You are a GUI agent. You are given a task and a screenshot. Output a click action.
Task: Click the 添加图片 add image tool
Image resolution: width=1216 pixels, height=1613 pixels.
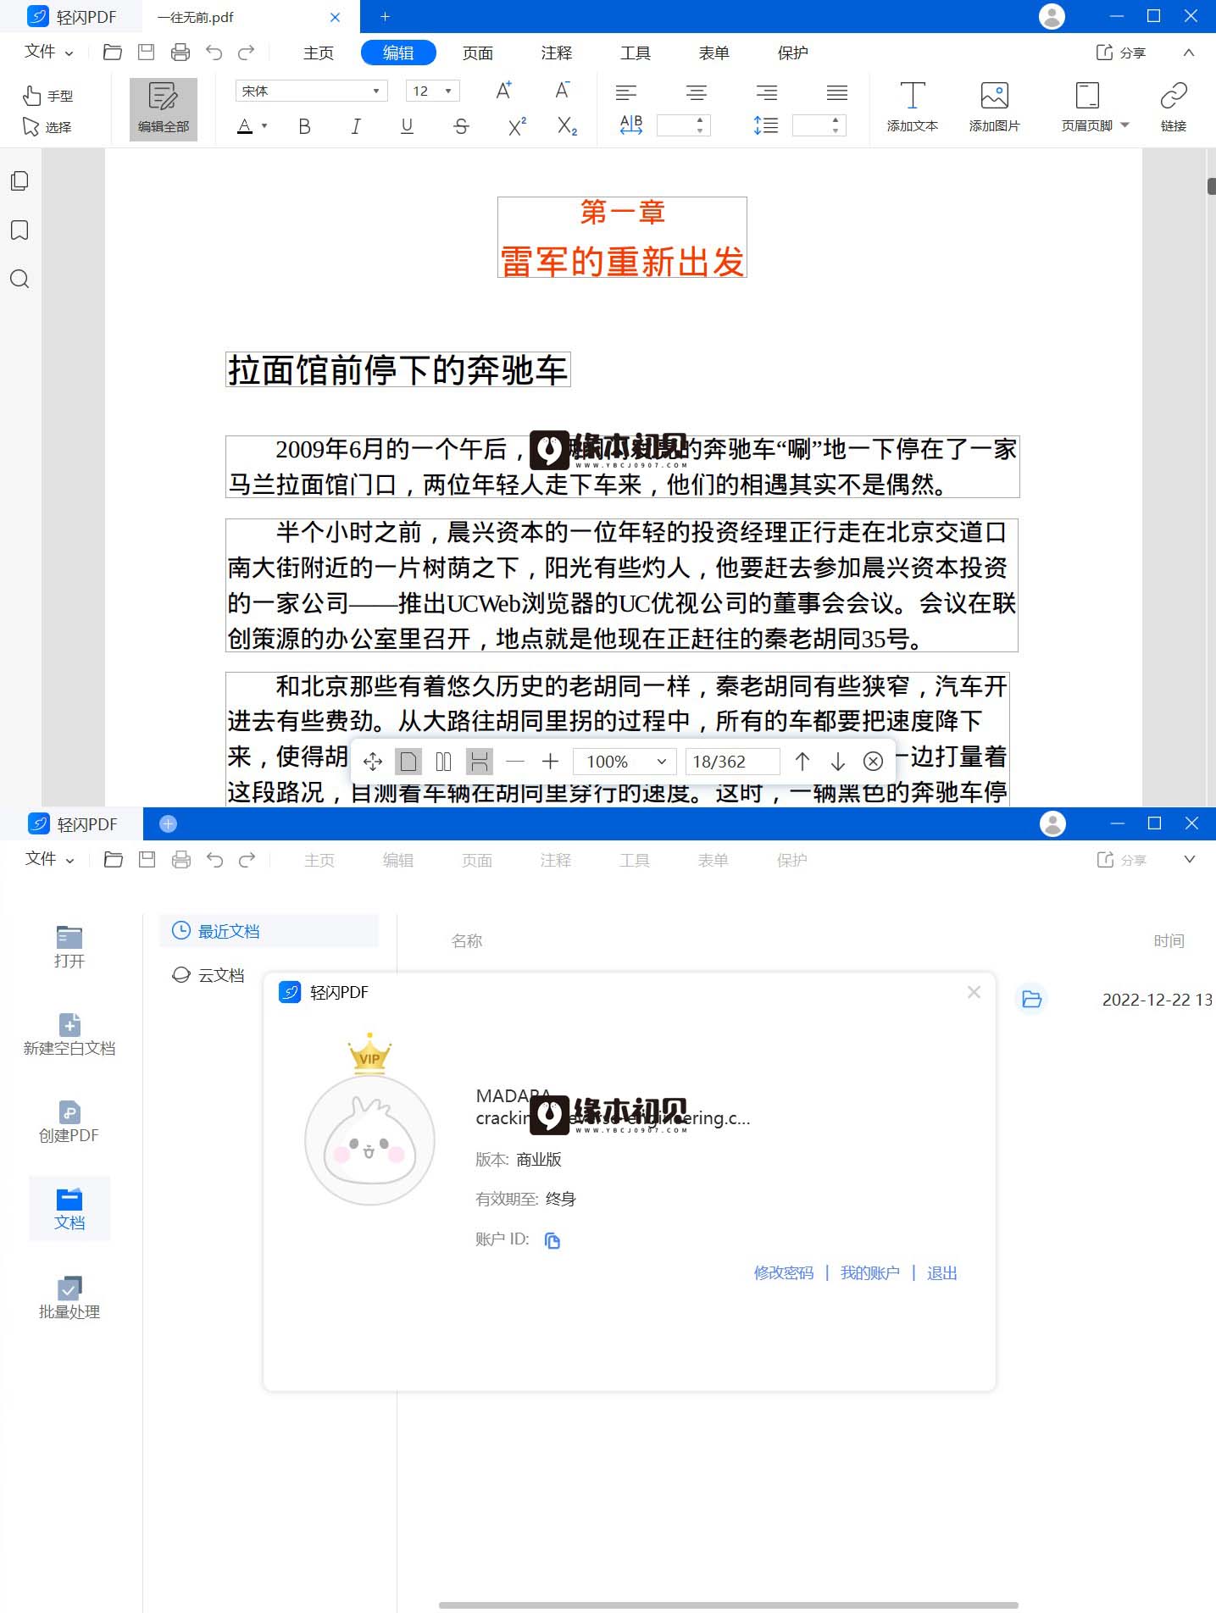click(995, 108)
